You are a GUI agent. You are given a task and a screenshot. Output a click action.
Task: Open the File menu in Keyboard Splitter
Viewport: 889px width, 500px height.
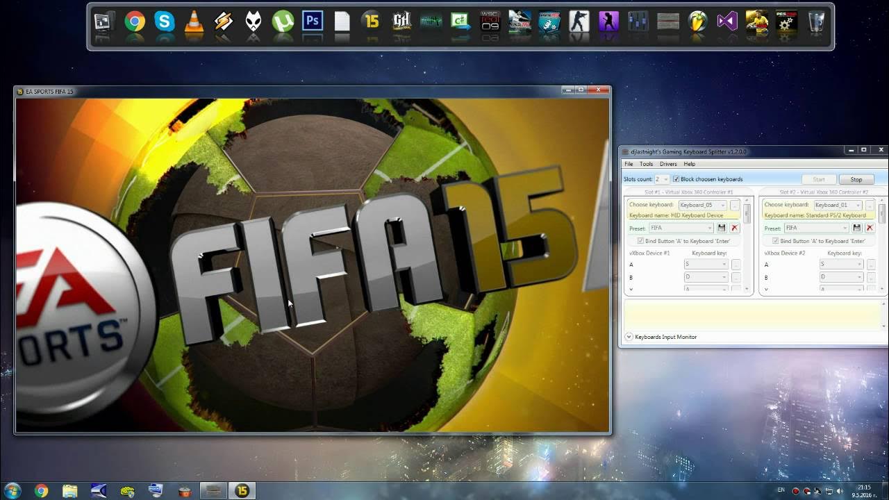click(x=629, y=164)
